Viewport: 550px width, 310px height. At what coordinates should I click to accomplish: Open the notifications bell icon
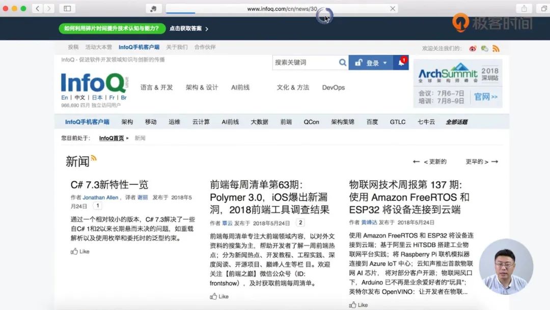point(401,63)
